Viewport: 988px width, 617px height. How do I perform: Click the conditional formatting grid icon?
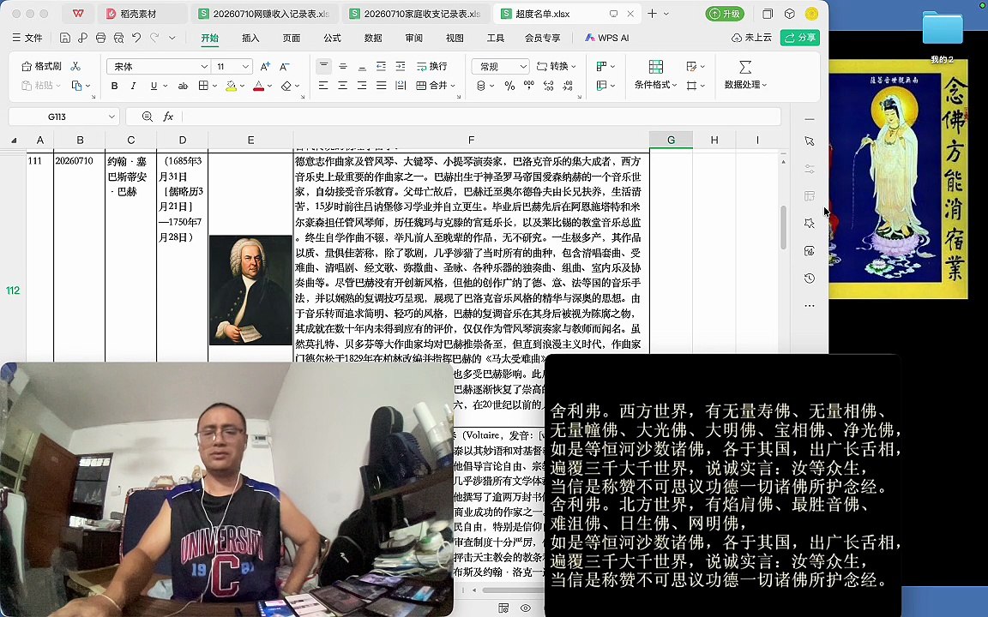656,67
